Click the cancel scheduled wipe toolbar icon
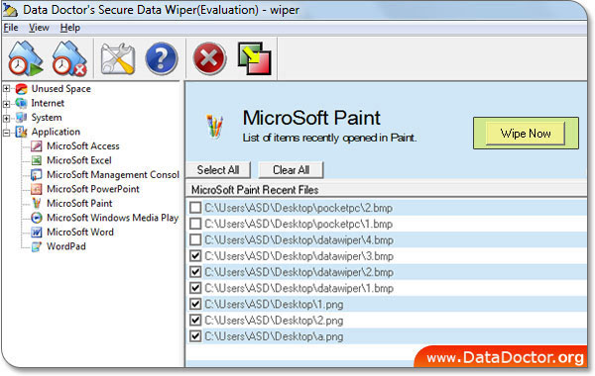 (69, 58)
